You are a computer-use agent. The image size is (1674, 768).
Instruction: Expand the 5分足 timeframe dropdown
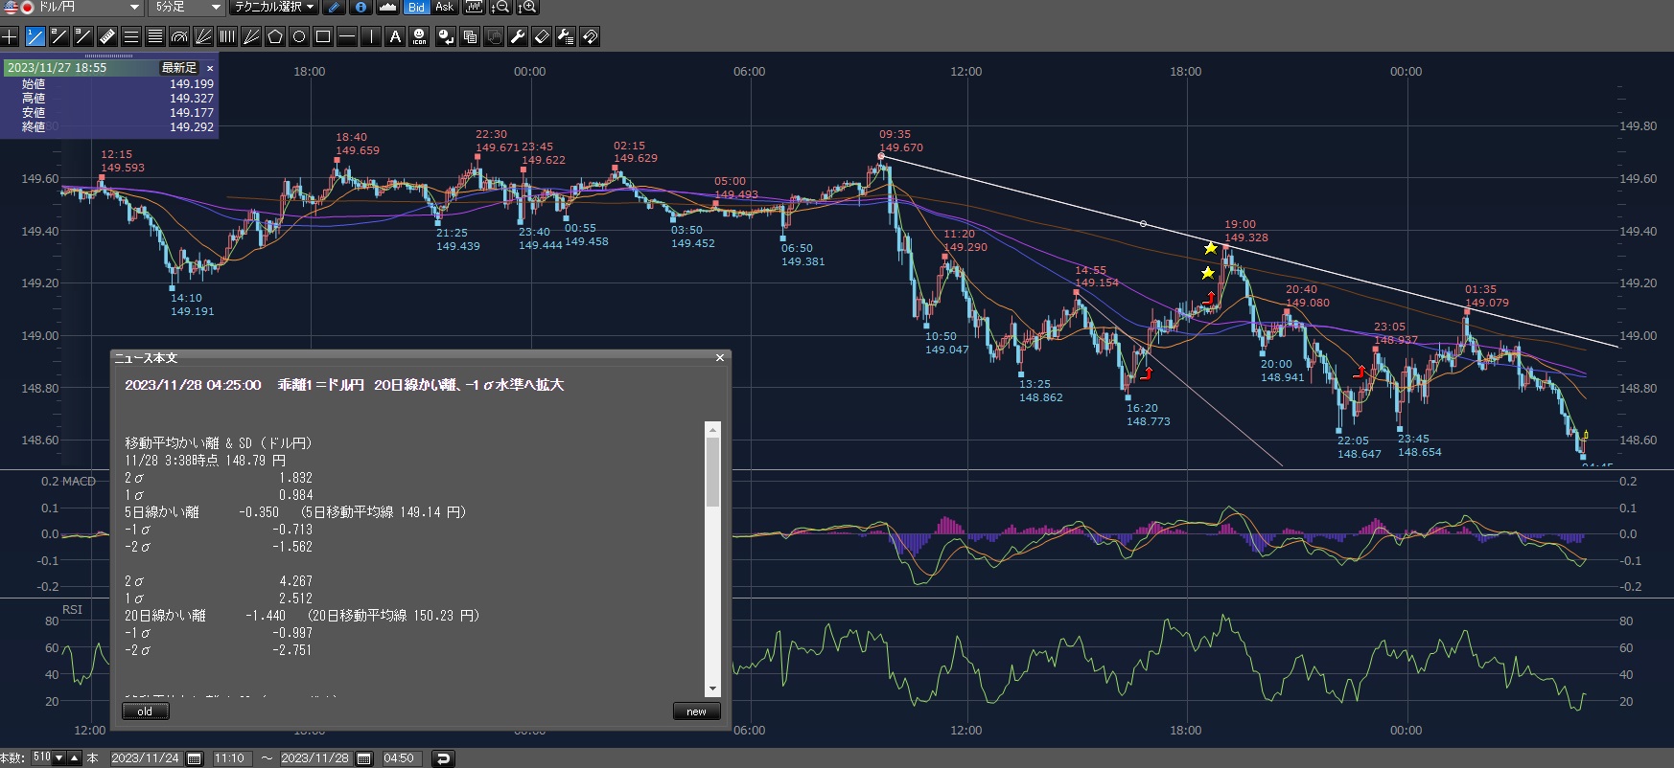(216, 8)
